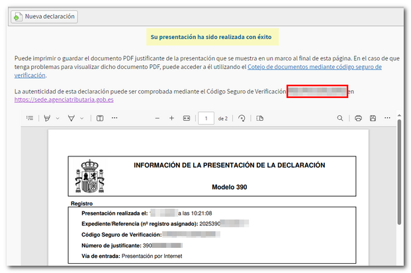Select the PDF highlight tool
This screenshot has height=273, width=411.
tap(47, 118)
